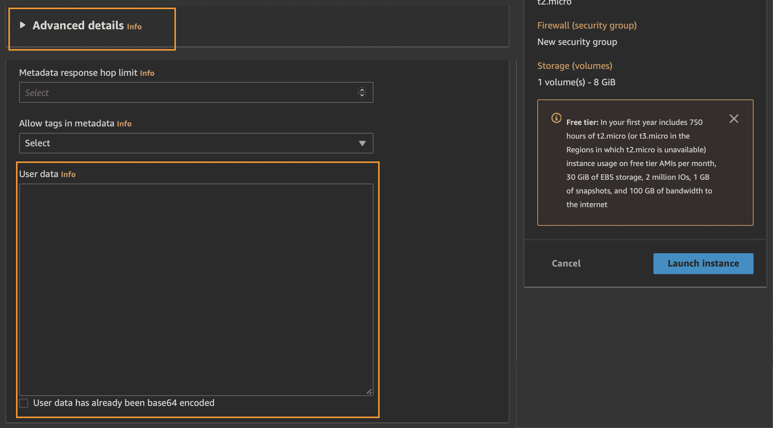Click the Storage (volumes) summary link
Viewport: 773px width, 428px height.
point(574,66)
